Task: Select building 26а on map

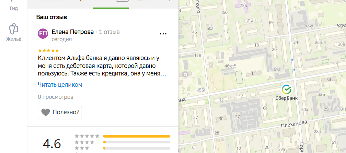Action: [x=319, y=42]
